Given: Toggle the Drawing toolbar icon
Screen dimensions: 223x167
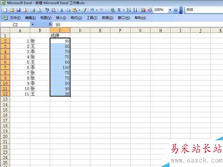Looking at the screenshot, I should (x=149, y=10).
